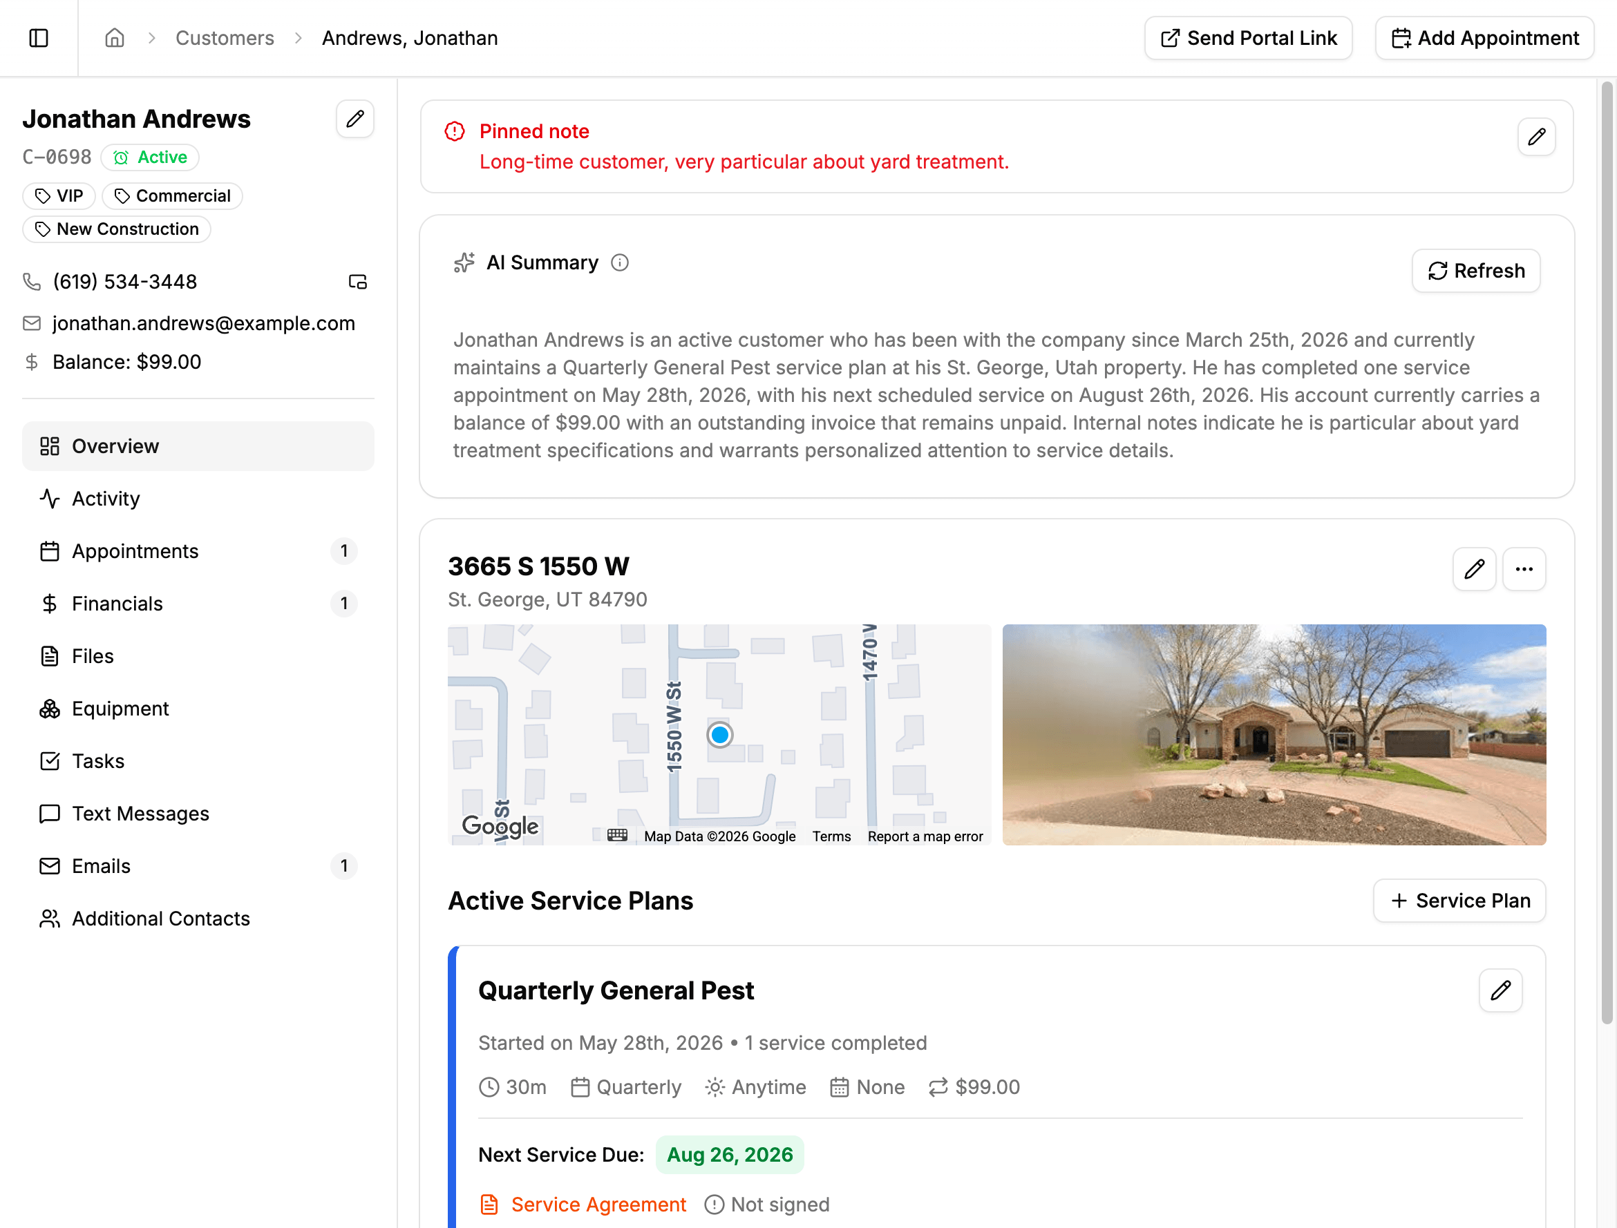The width and height of the screenshot is (1617, 1228).
Task: Open the Appointments section
Action: (198, 551)
